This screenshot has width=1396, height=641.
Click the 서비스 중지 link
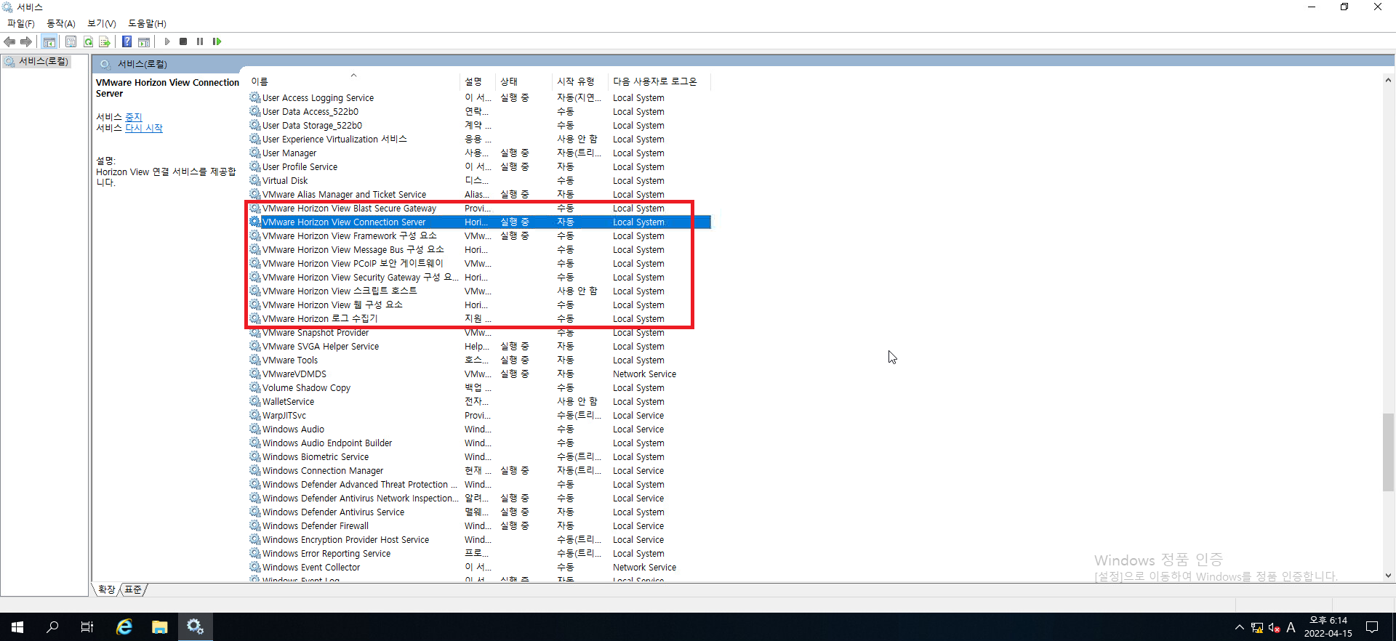pyautogui.click(x=134, y=117)
